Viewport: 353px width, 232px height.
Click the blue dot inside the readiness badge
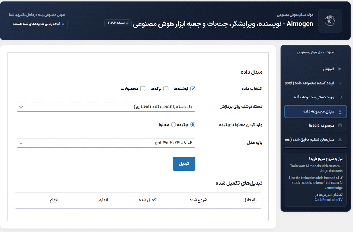coord(63,24)
